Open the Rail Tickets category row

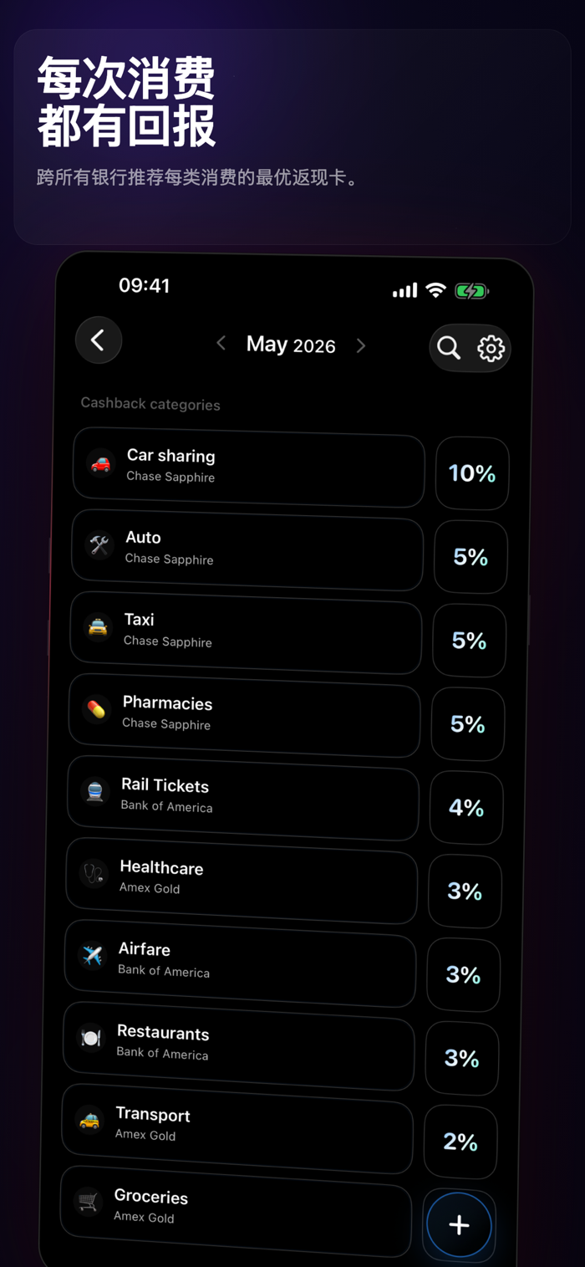243,798
